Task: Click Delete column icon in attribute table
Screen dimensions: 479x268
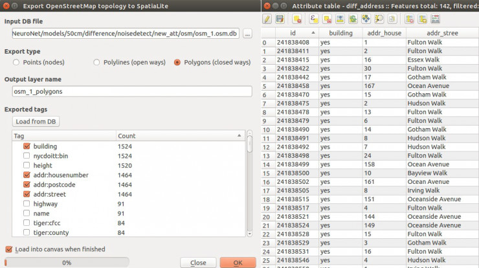Action: [x=409, y=19]
